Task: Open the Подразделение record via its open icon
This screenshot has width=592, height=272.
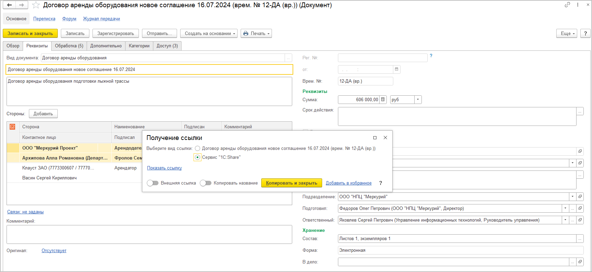Action: (x=580, y=197)
